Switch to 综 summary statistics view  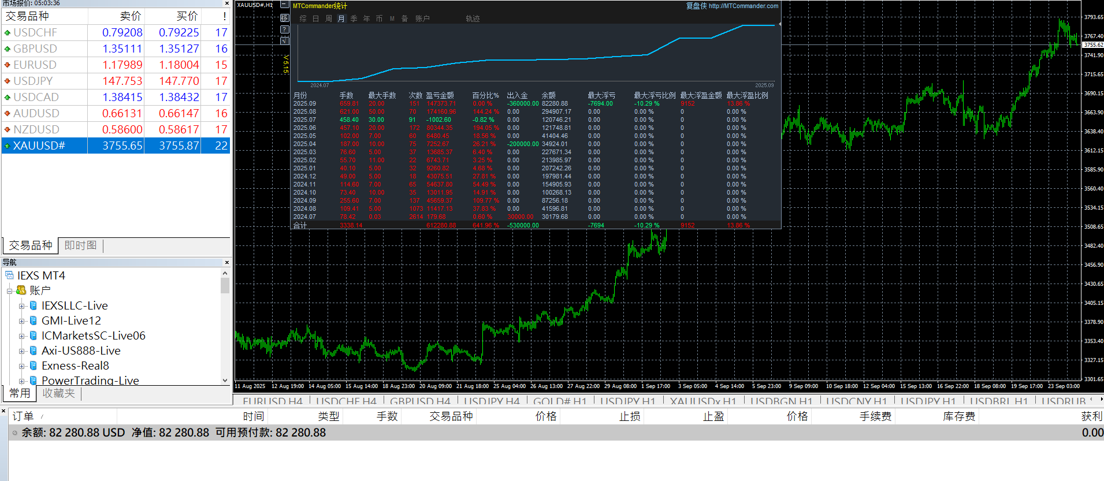point(303,19)
